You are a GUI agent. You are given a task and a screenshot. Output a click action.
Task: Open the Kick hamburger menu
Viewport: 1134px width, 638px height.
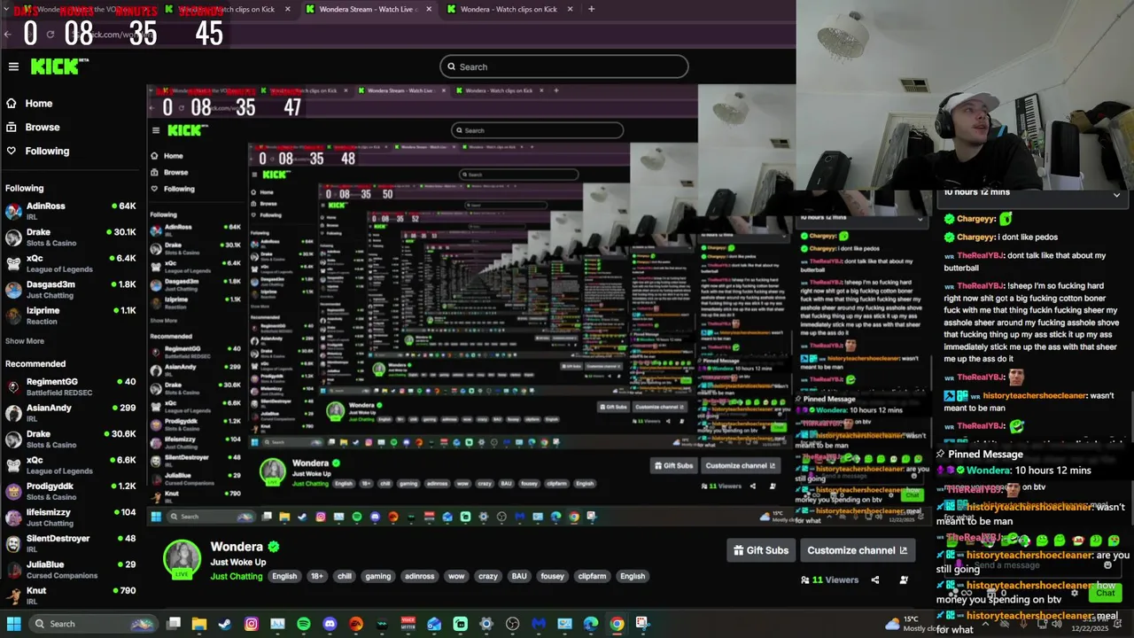13,66
